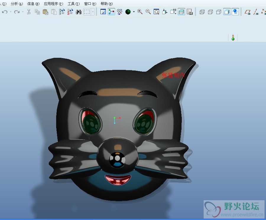Click the traffic light regeneration status icon

click(233, 37)
